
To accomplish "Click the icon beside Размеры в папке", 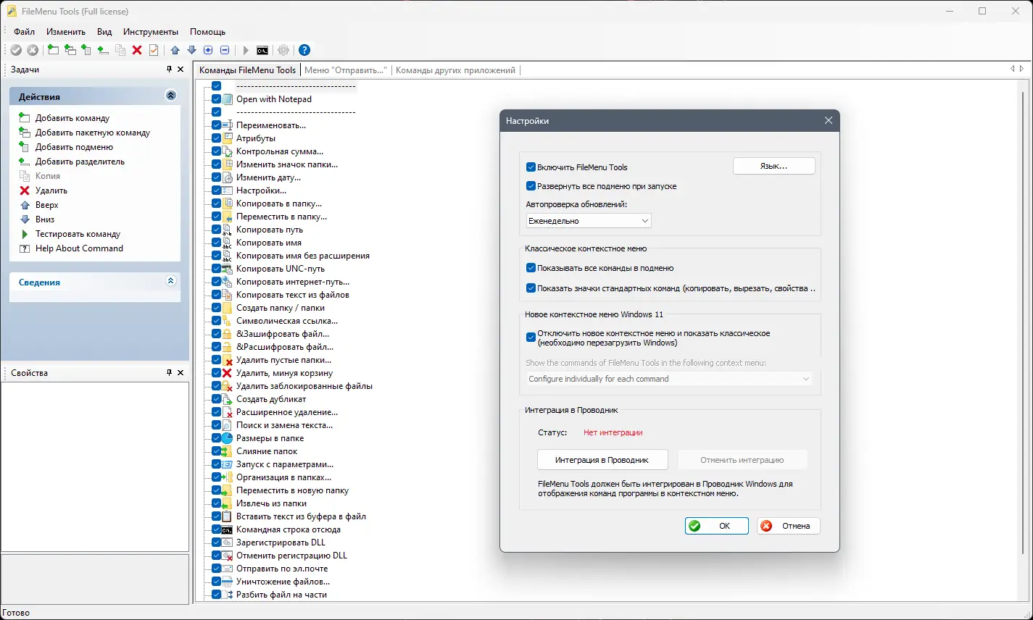I will pyautogui.click(x=227, y=438).
